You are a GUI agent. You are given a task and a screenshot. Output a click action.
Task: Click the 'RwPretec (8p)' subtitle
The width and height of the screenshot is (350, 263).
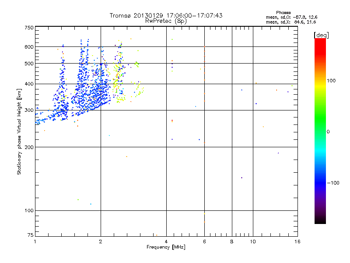click(166, 21)
